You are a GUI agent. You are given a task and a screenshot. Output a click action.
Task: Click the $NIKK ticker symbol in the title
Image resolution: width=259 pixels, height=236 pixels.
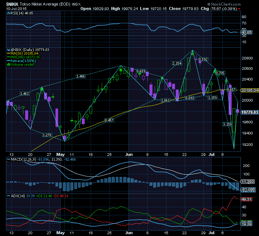(x=12, y=4)
